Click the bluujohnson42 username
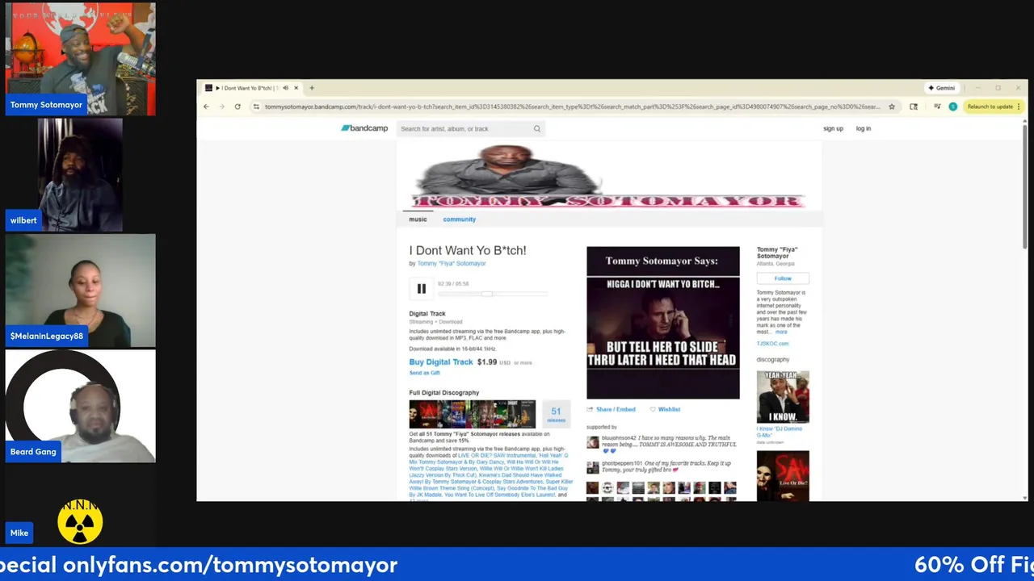Image resolution: width=1034 pixels, height=581 pixels. click(x=619, y=437)
